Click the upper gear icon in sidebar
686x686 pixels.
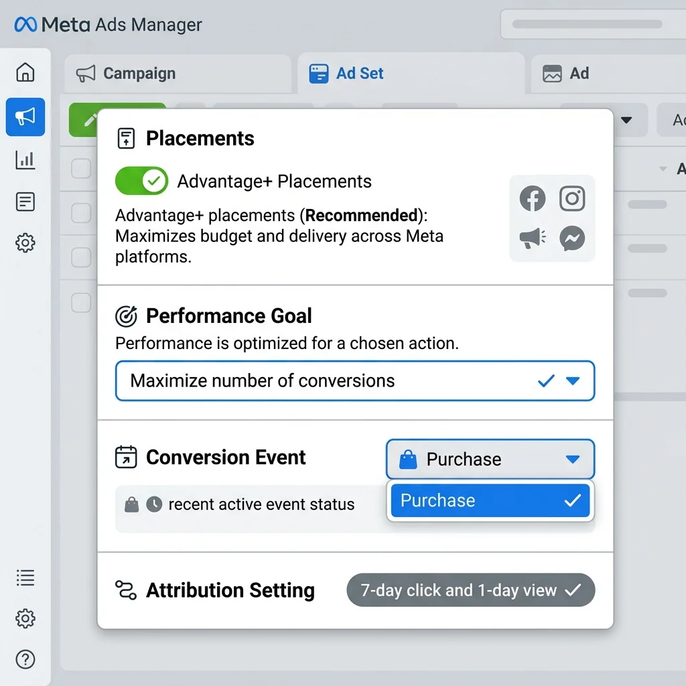[25, 243]
